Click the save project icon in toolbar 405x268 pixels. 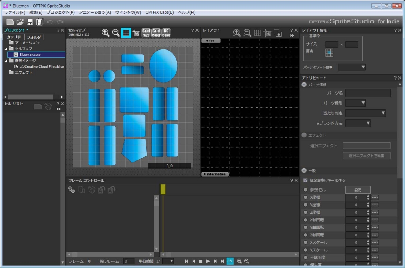click(30, 22)
